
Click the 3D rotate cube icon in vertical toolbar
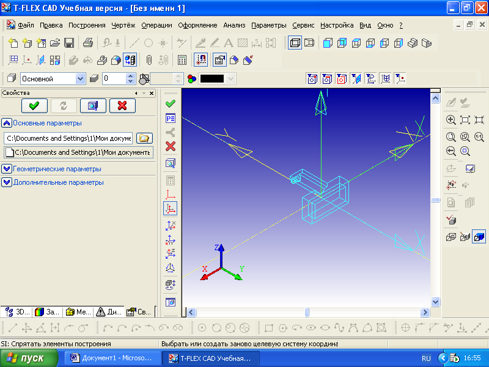tap(171, 284)
